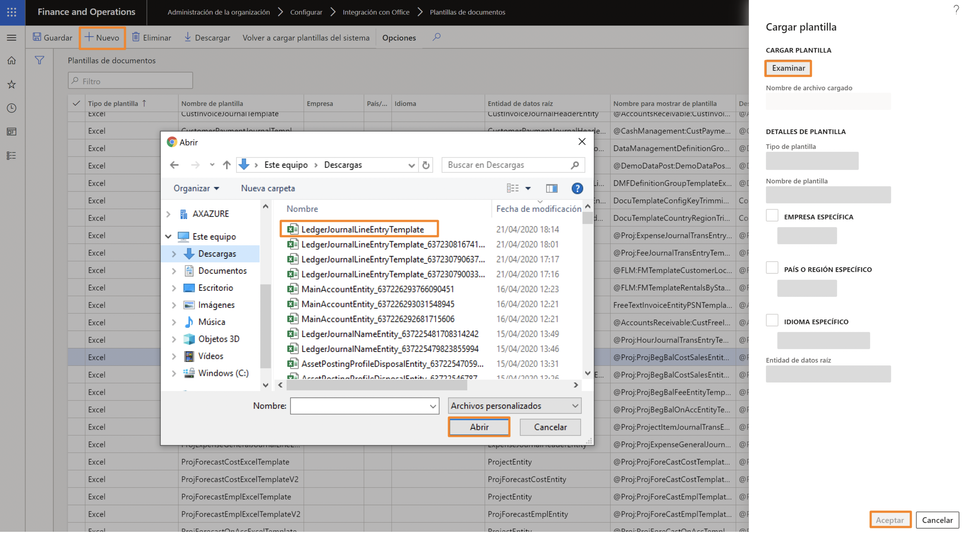
Task: Expand the Windows (C:) tree node
Action: tap(174, 373)
